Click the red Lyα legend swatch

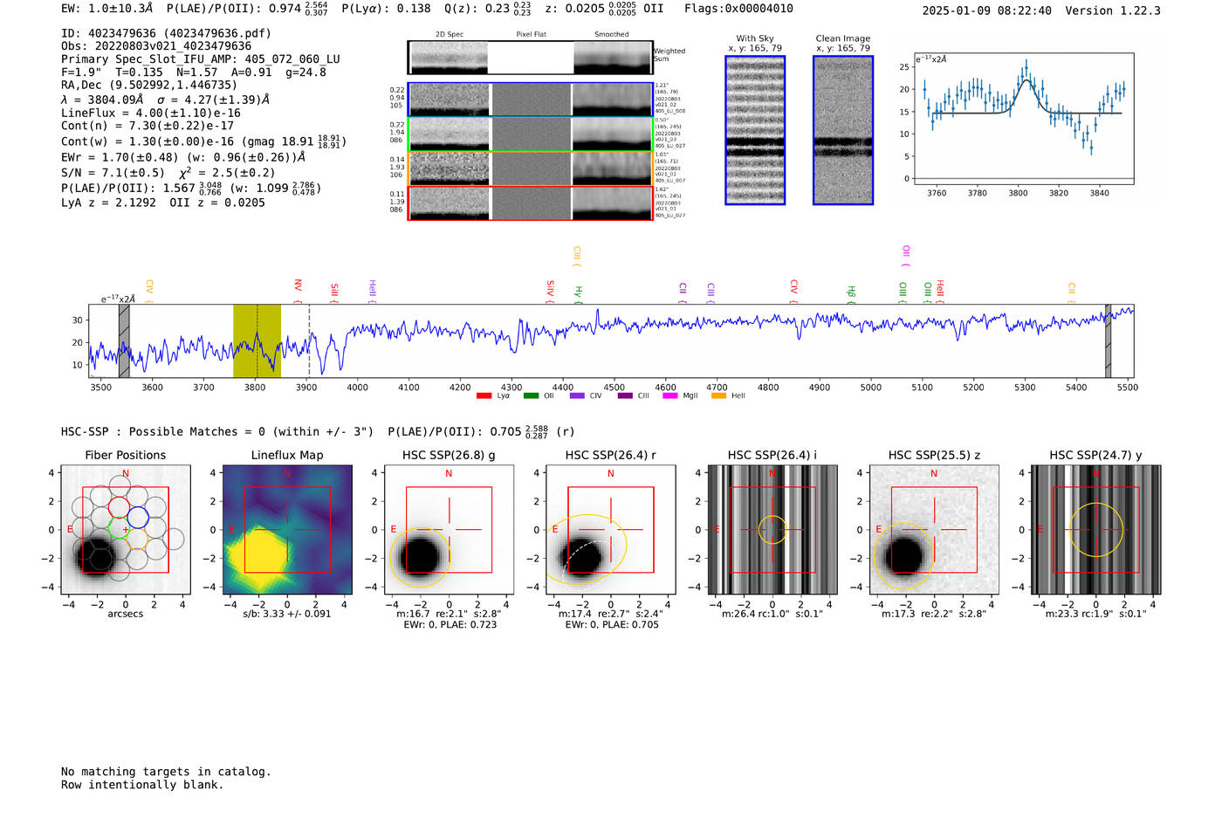[484, 395]
